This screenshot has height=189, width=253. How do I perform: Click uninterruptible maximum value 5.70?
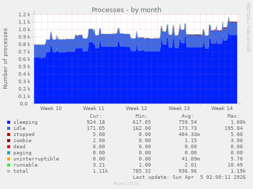[237, 159]
